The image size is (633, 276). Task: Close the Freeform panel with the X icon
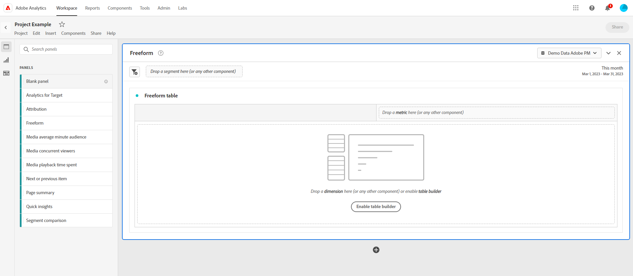[619, 53]
